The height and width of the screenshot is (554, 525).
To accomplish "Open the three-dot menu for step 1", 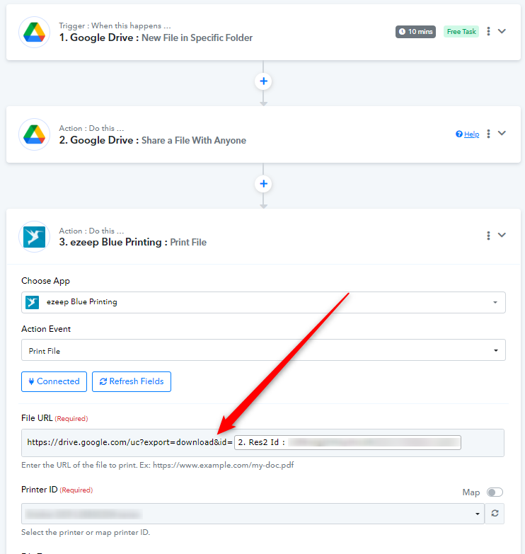I will tap(488, 31).
